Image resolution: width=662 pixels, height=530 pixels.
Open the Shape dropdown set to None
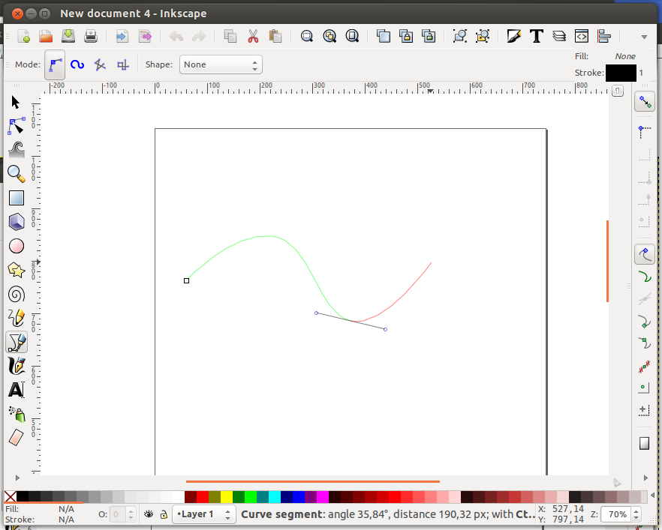tap(220, 64)
